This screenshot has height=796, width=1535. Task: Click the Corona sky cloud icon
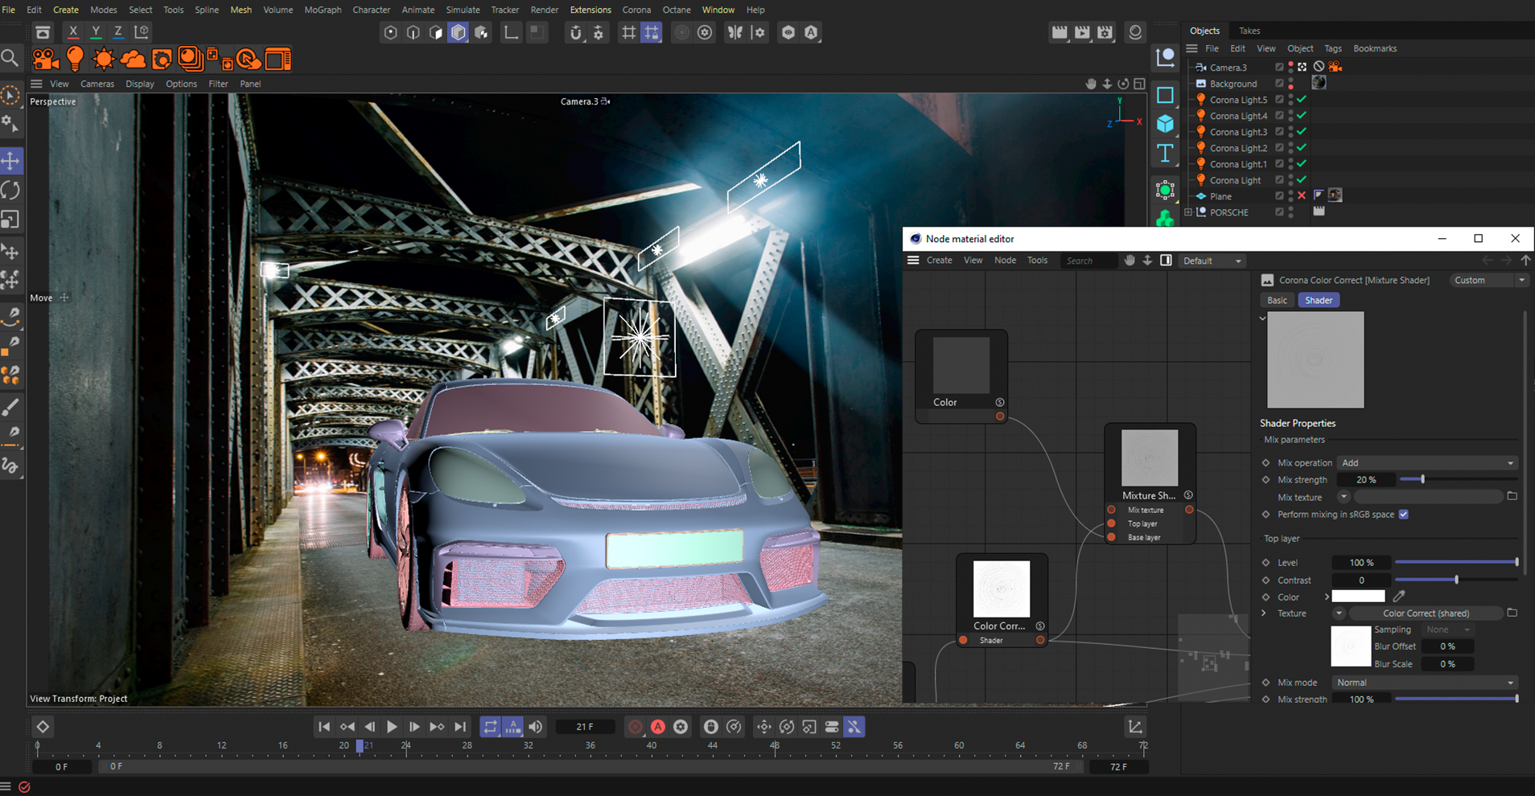[133, 59]
